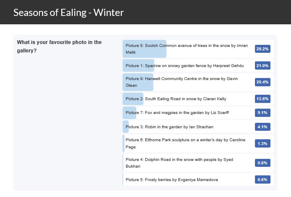291x197 pixels.
Task: Select Picture 9 Hanwell Community Centre row
Action: tap(198, 82)
